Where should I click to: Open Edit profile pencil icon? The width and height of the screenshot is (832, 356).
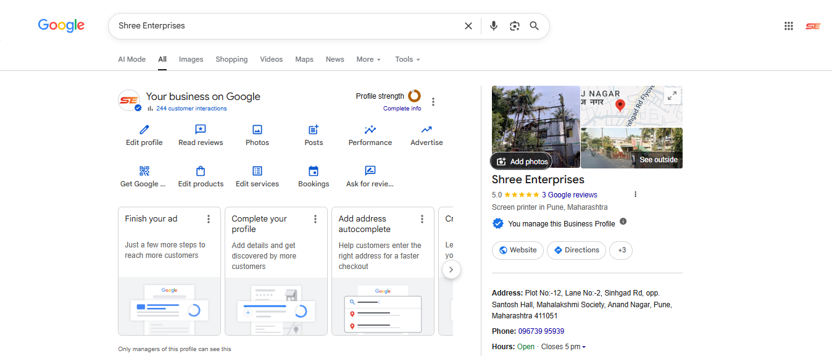pos(144,130)
